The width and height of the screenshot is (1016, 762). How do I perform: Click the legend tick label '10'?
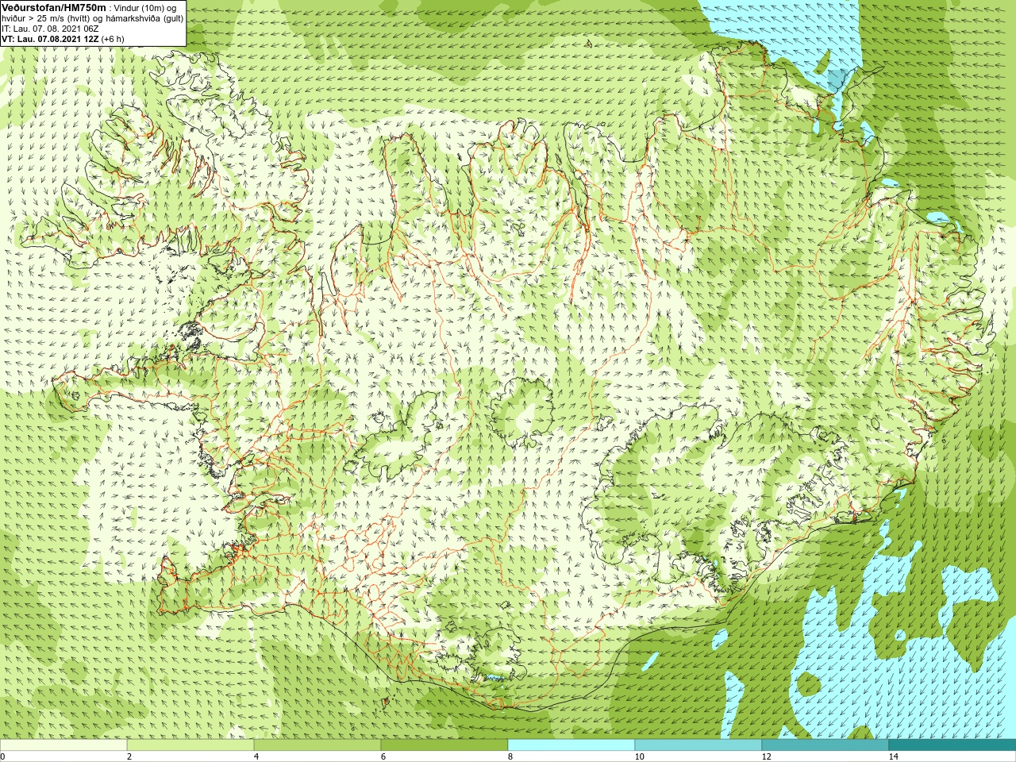[639, 756]
